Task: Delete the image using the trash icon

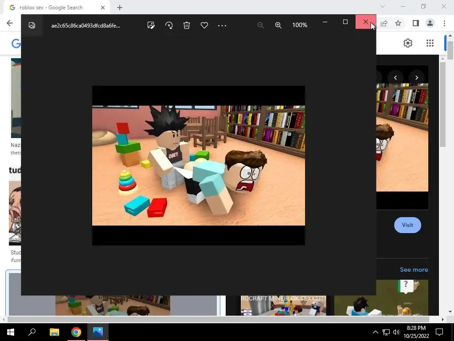Action: pos(187,25)
